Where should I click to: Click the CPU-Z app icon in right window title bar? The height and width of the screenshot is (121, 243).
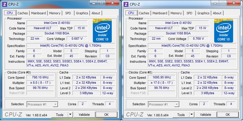click(126, 4)
